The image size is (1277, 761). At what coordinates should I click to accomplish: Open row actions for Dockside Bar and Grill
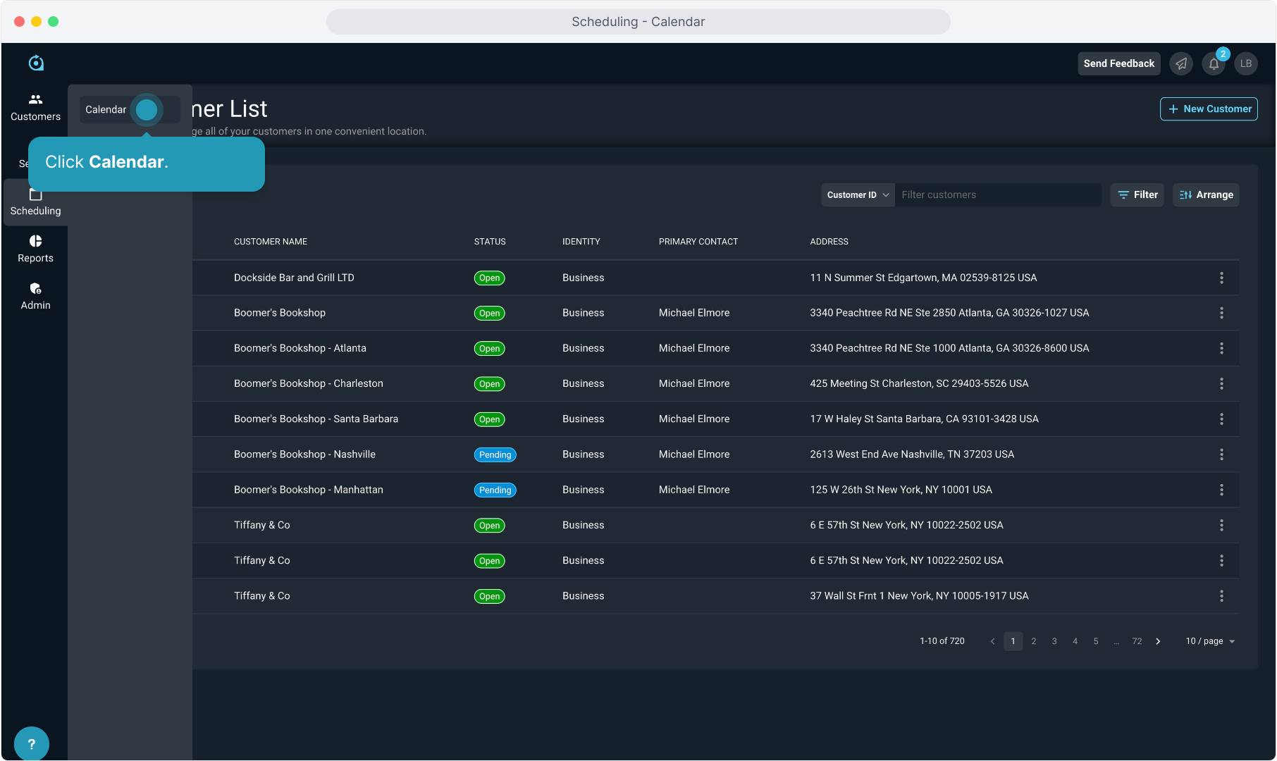click(1221, 278)
